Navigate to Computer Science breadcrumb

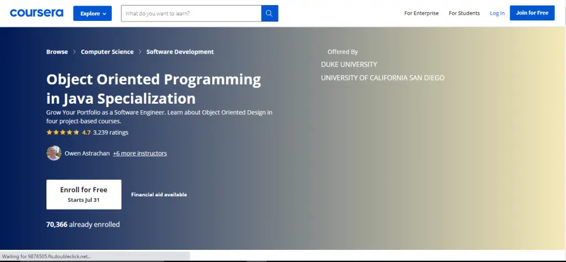107,52
